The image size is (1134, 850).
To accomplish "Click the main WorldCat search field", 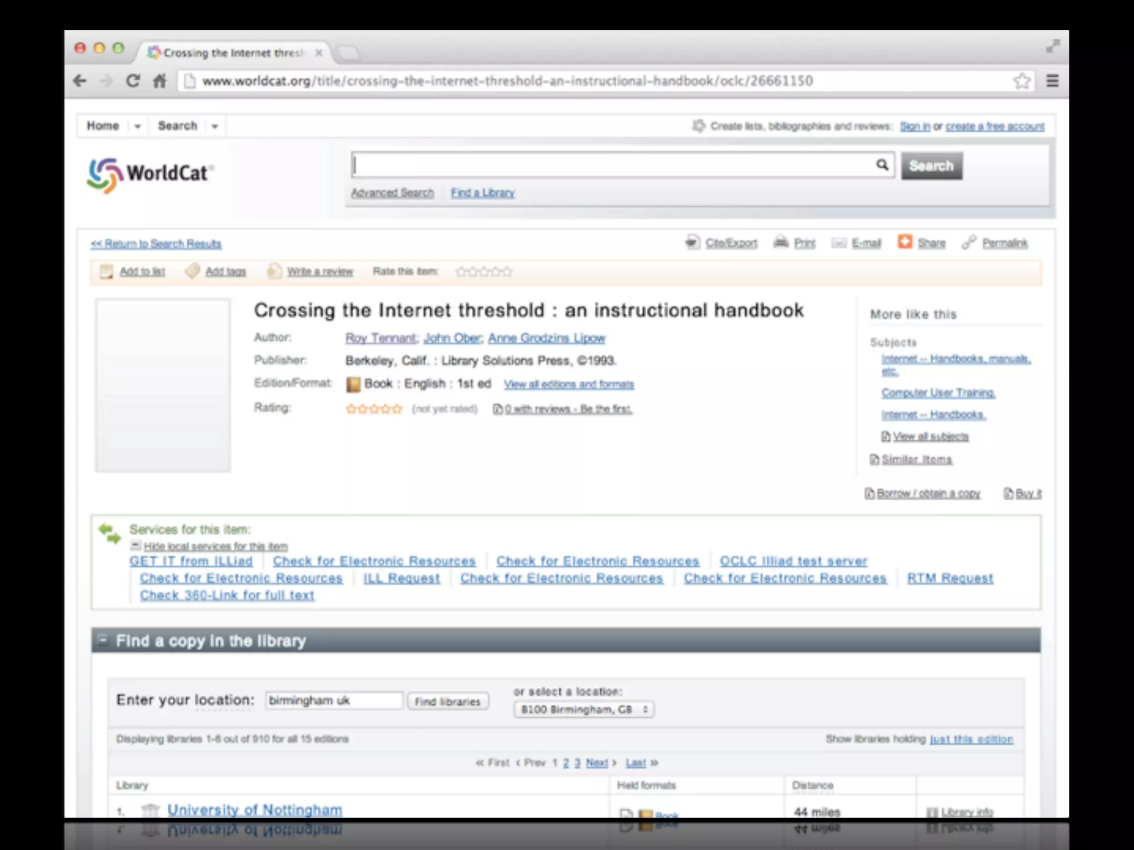I will click(x=609, y=165).
